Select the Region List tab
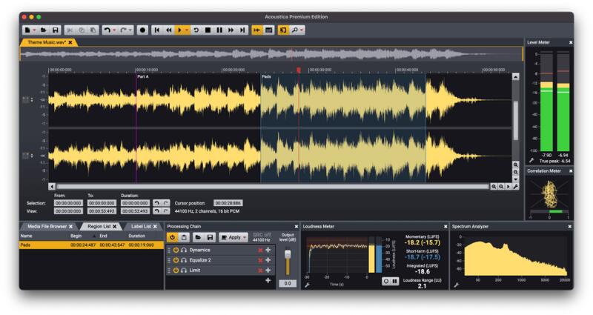Screen dimensions: 593x315 [x=99, y=226]
